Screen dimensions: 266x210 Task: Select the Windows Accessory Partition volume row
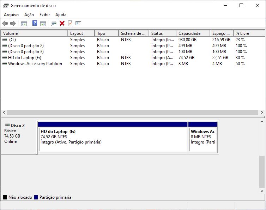(x=133, y=64)
